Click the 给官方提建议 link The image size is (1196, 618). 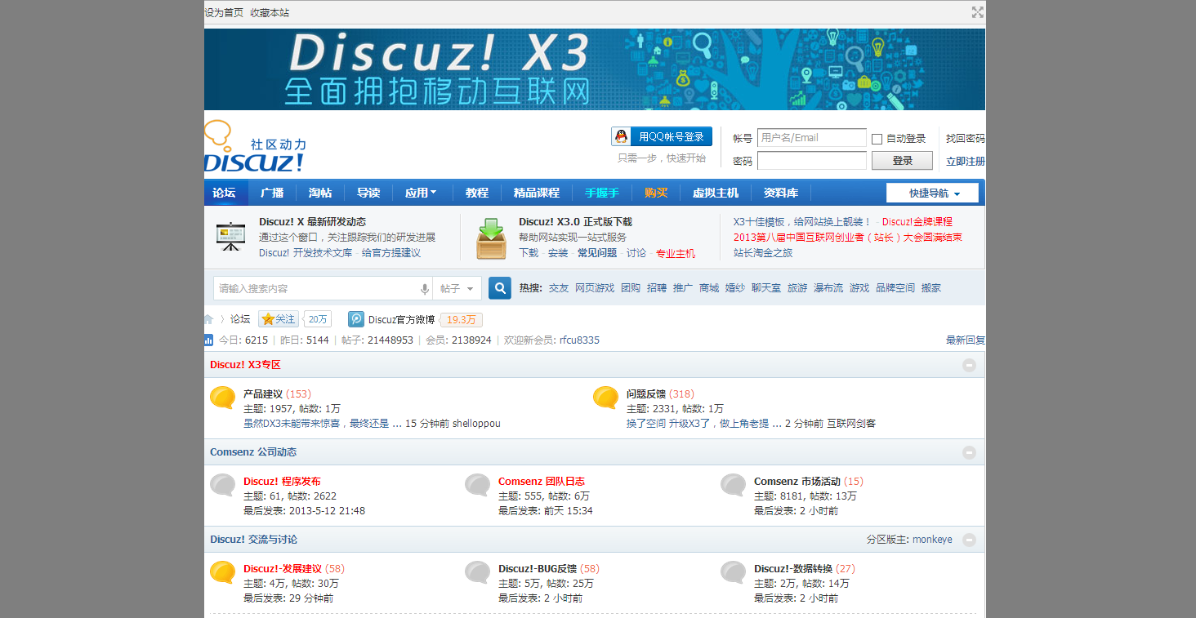point(391,253)
